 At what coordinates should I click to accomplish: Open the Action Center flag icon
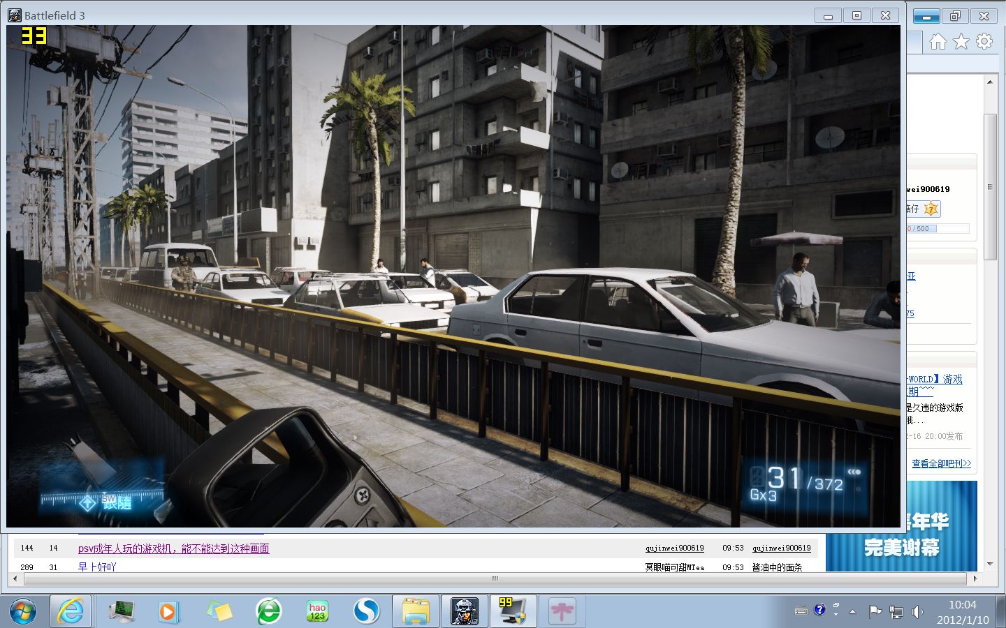[875, 612]
